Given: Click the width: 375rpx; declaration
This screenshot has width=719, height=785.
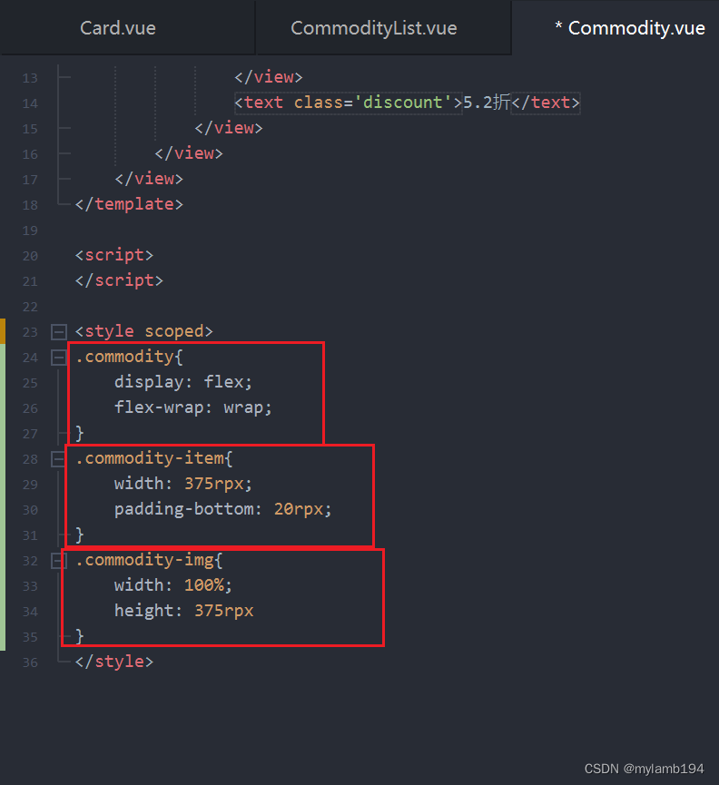Looking at the screenshot, I should click(183, 484).
